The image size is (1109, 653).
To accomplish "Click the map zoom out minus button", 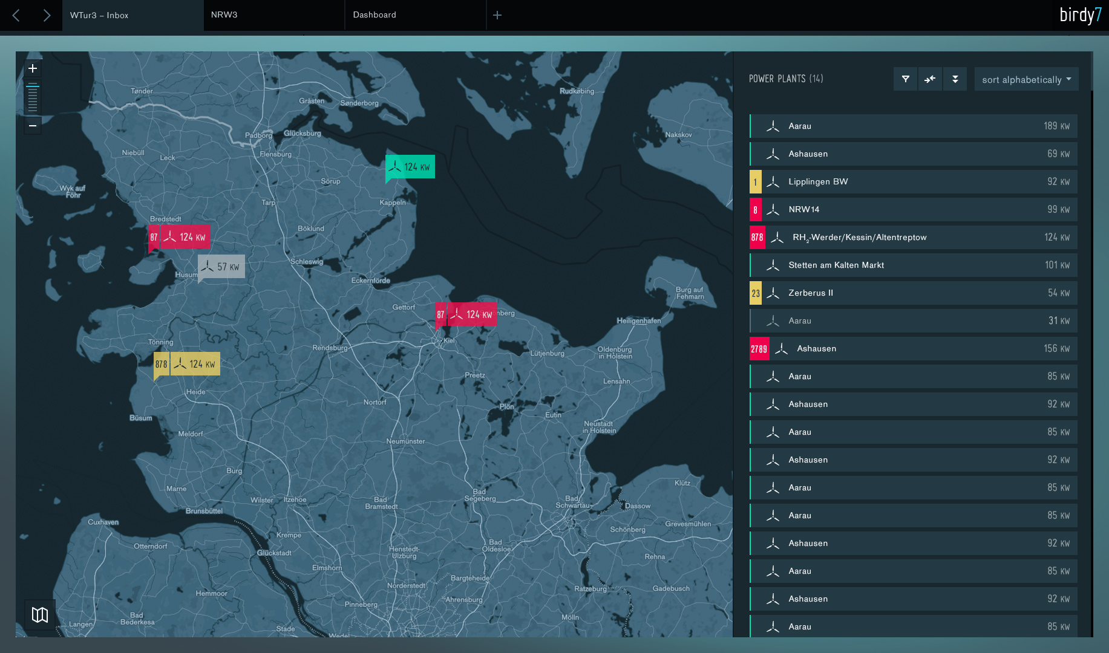I will pyautogui.click(x=33, y=125).
